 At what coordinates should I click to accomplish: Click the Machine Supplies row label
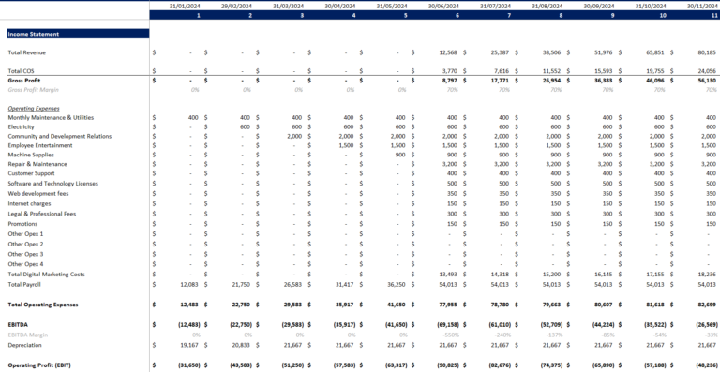31,155
